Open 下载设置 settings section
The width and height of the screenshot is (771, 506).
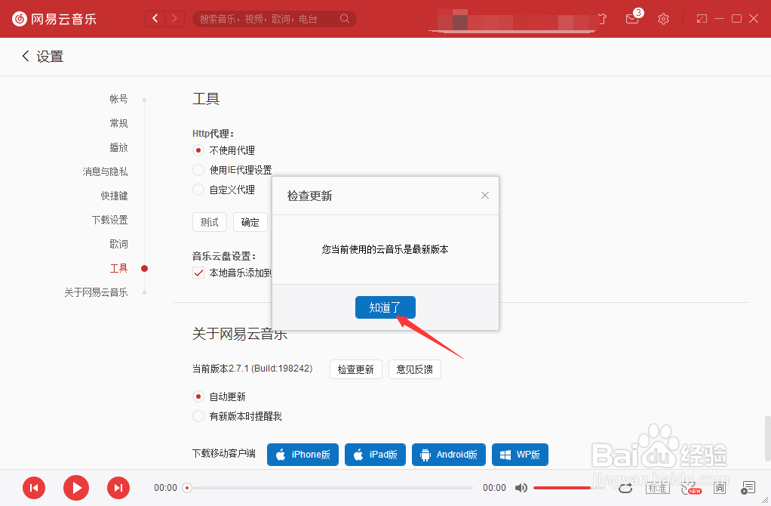click(109, 220)
